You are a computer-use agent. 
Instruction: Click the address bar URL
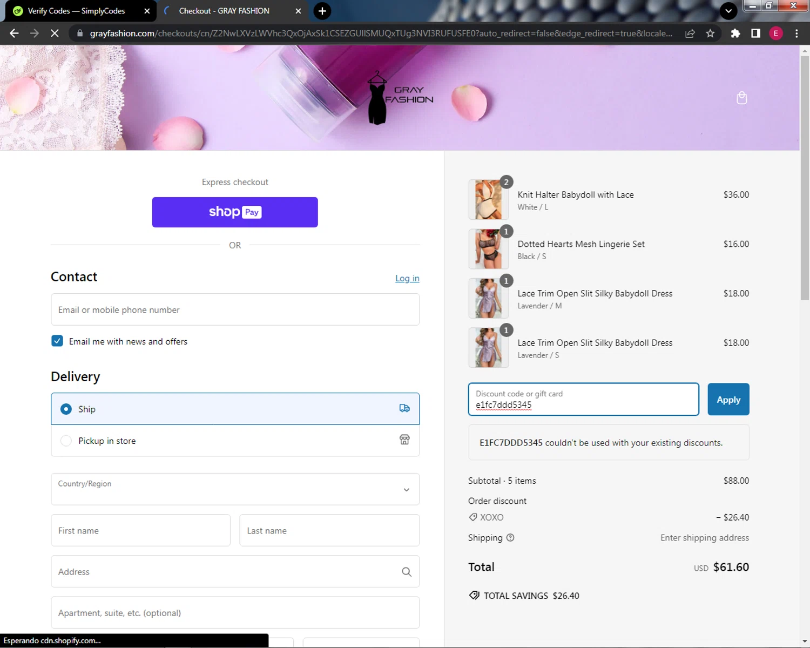pyautogui.click(x=381, y=33)
